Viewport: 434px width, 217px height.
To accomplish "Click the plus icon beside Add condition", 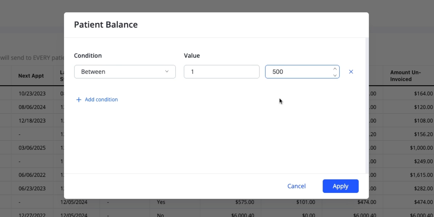I will pyautogui.click(x=79, y=100).
